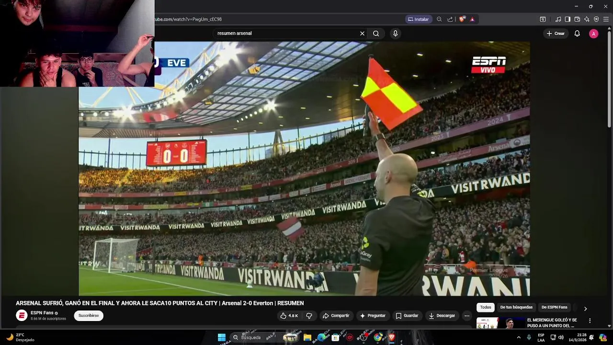The image size is (613, 345).
Task: Open the ESP LAA language switcher
Action: pyautogui.click(x=541, y=337)
